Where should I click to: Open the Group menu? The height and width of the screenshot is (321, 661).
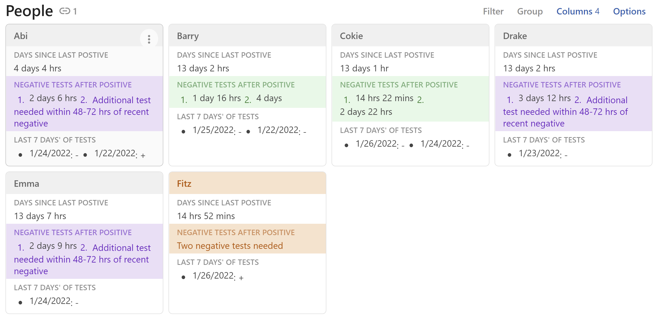(x=530, y=11)
